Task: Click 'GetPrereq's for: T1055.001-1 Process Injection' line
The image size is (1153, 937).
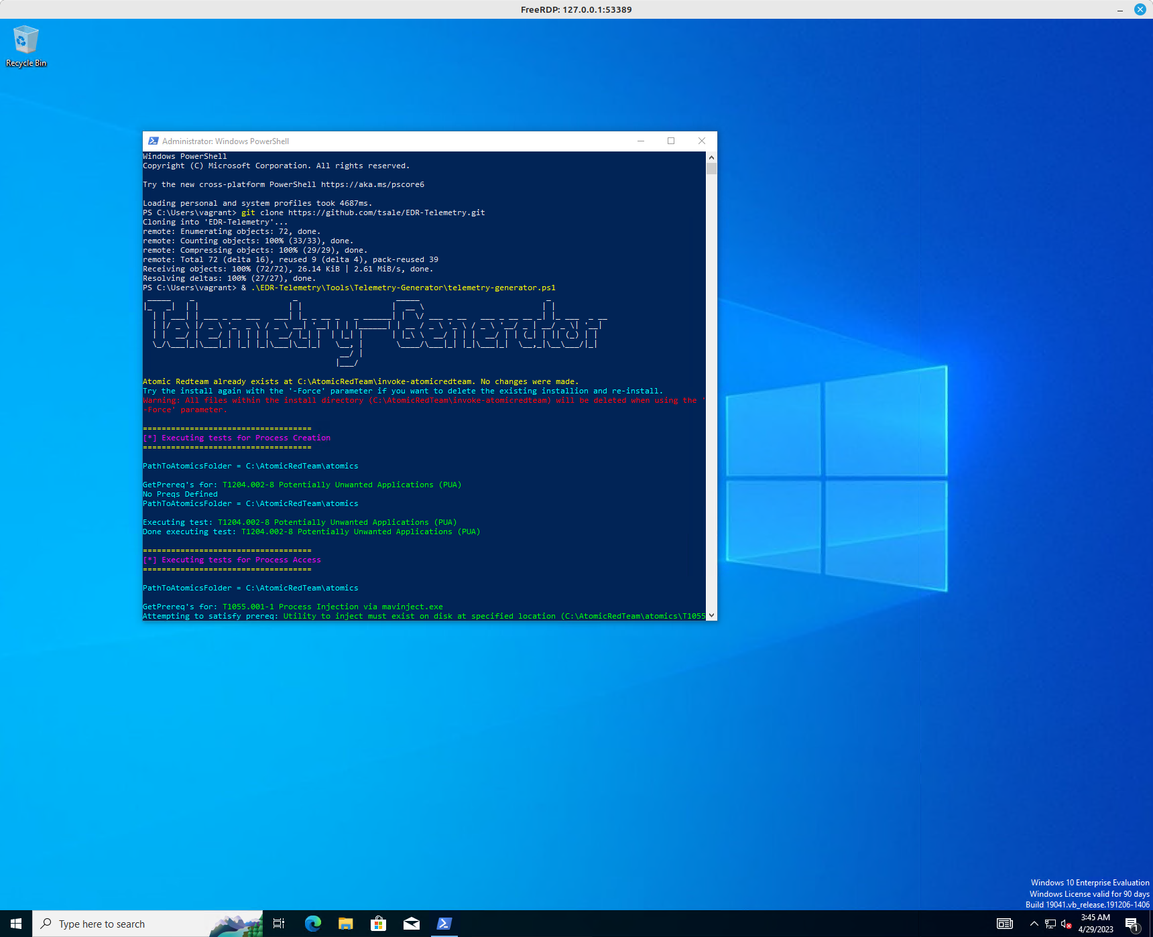Action: (293, 607)
